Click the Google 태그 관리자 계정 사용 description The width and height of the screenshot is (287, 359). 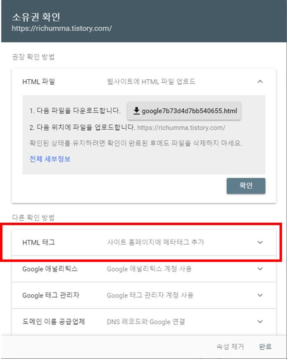coord(150,295)
